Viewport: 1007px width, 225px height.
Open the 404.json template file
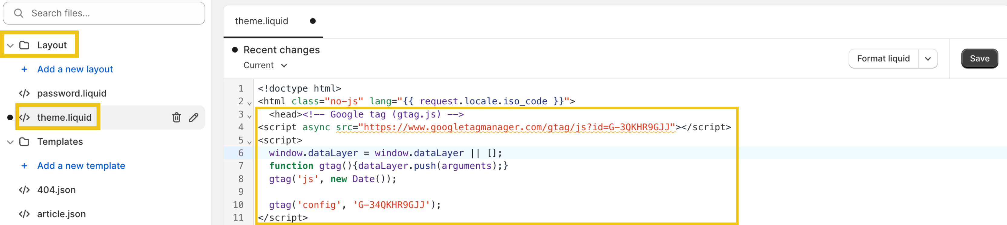[57, 190]
